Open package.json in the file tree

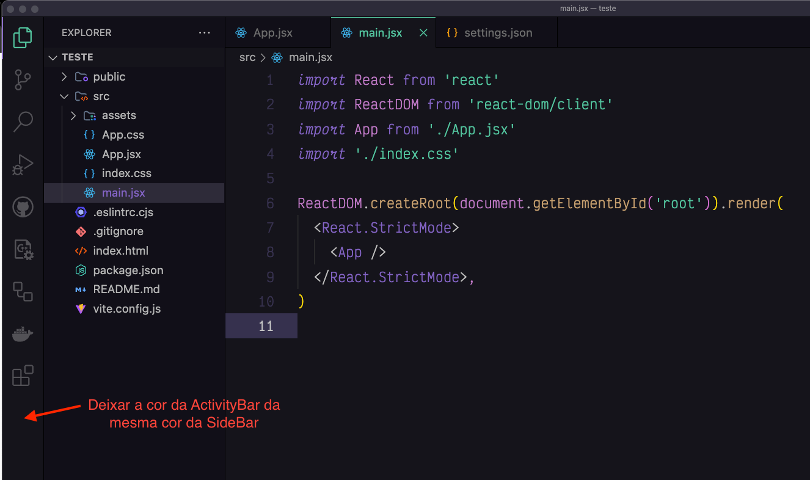click(128, 270)
